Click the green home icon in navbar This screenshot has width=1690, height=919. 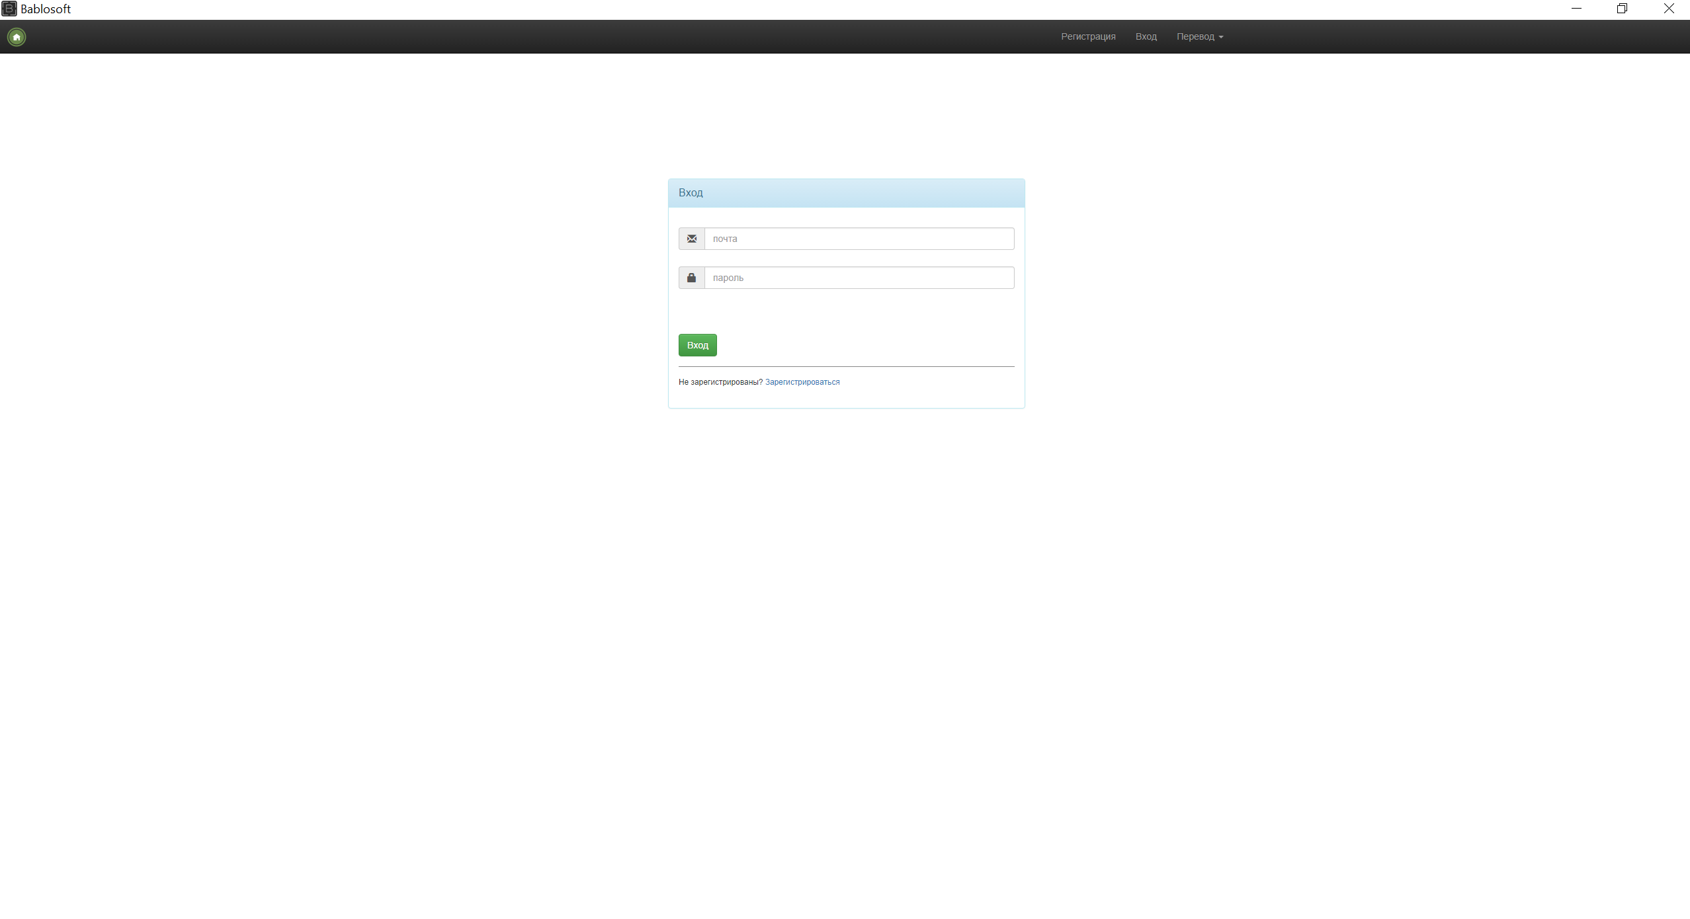click(x=17, y=37)
